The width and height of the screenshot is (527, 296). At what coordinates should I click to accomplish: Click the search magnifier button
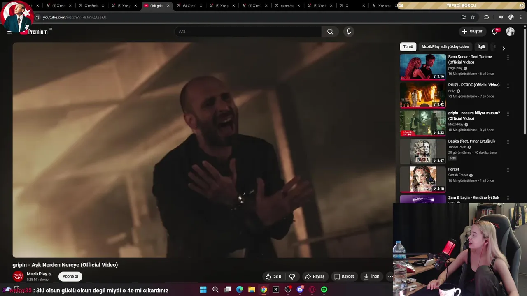pyautogui.click(x=330, y=32)
